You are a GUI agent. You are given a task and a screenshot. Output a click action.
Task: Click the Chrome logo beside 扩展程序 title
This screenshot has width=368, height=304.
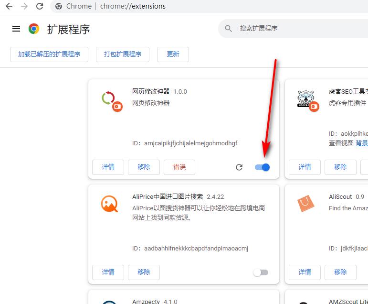coord(34,29)
